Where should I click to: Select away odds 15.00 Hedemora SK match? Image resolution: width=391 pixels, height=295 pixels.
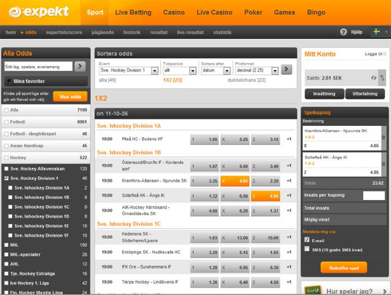point(265,238)
